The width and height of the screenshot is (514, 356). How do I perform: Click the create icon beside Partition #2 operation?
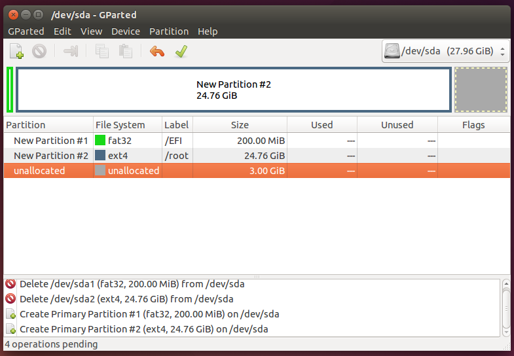point(11,329)
